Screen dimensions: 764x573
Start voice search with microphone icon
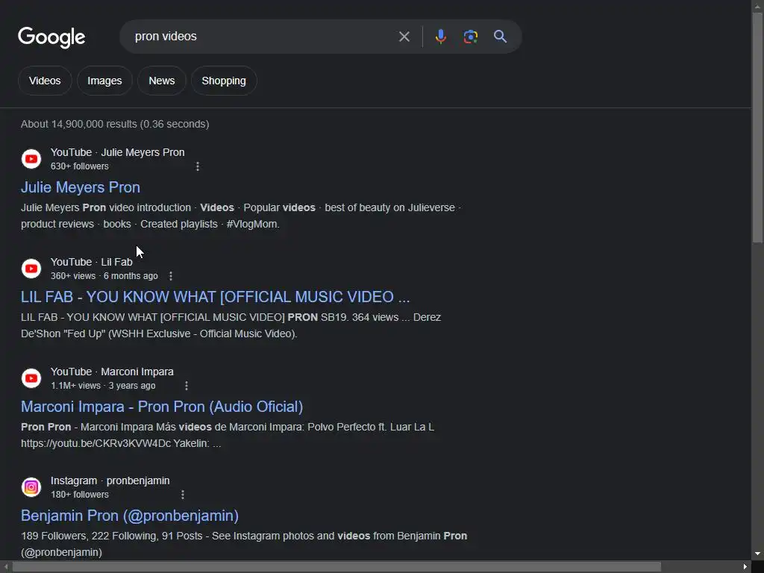tap(440, 37)
